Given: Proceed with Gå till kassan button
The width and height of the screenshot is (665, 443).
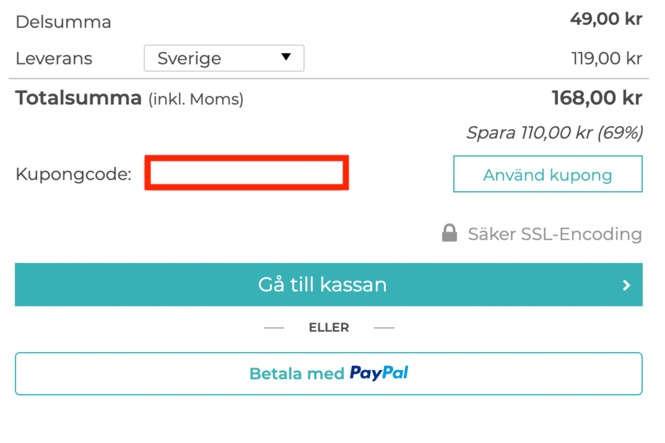Looking at the screenshot, I should (329, 285).
